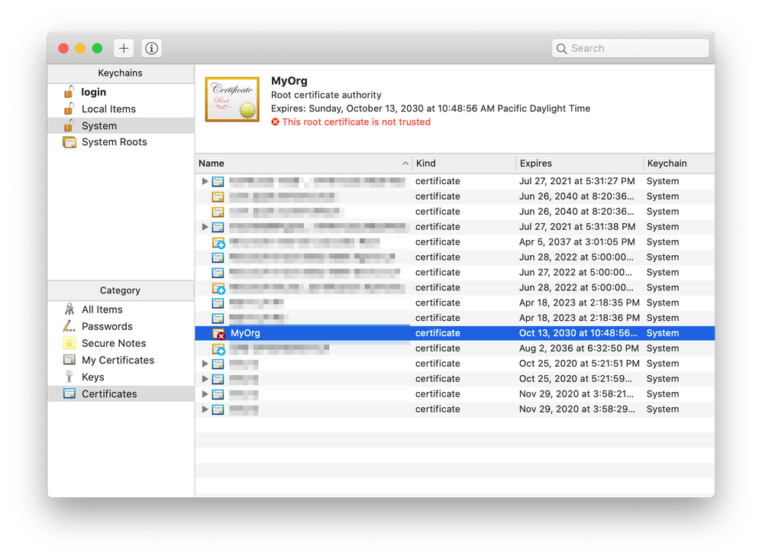This screenshot has height=560, width=762.
Task: Expand the disclosure triangle on the bottom certificate row
Action: 204,409
